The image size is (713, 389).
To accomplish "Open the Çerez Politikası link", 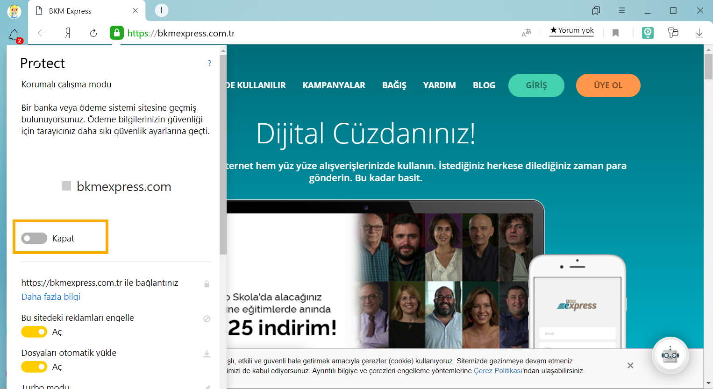I will coord(498,371).
